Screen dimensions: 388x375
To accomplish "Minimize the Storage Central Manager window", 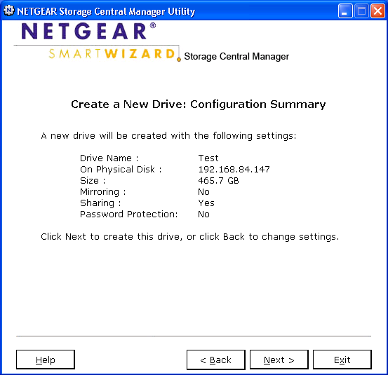I will (345, 11).
